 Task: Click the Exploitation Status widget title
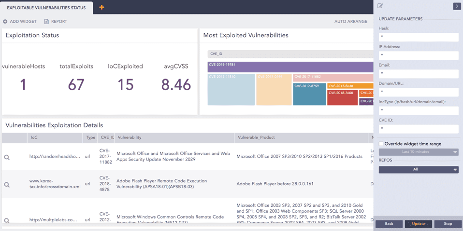point(32,35)
